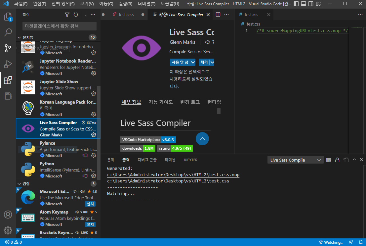
Task: Open Korean Language Pack manage gear
Action: tap(94, 114)
